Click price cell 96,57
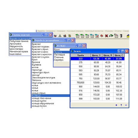 pyautogui.click(x=108, y=79)
